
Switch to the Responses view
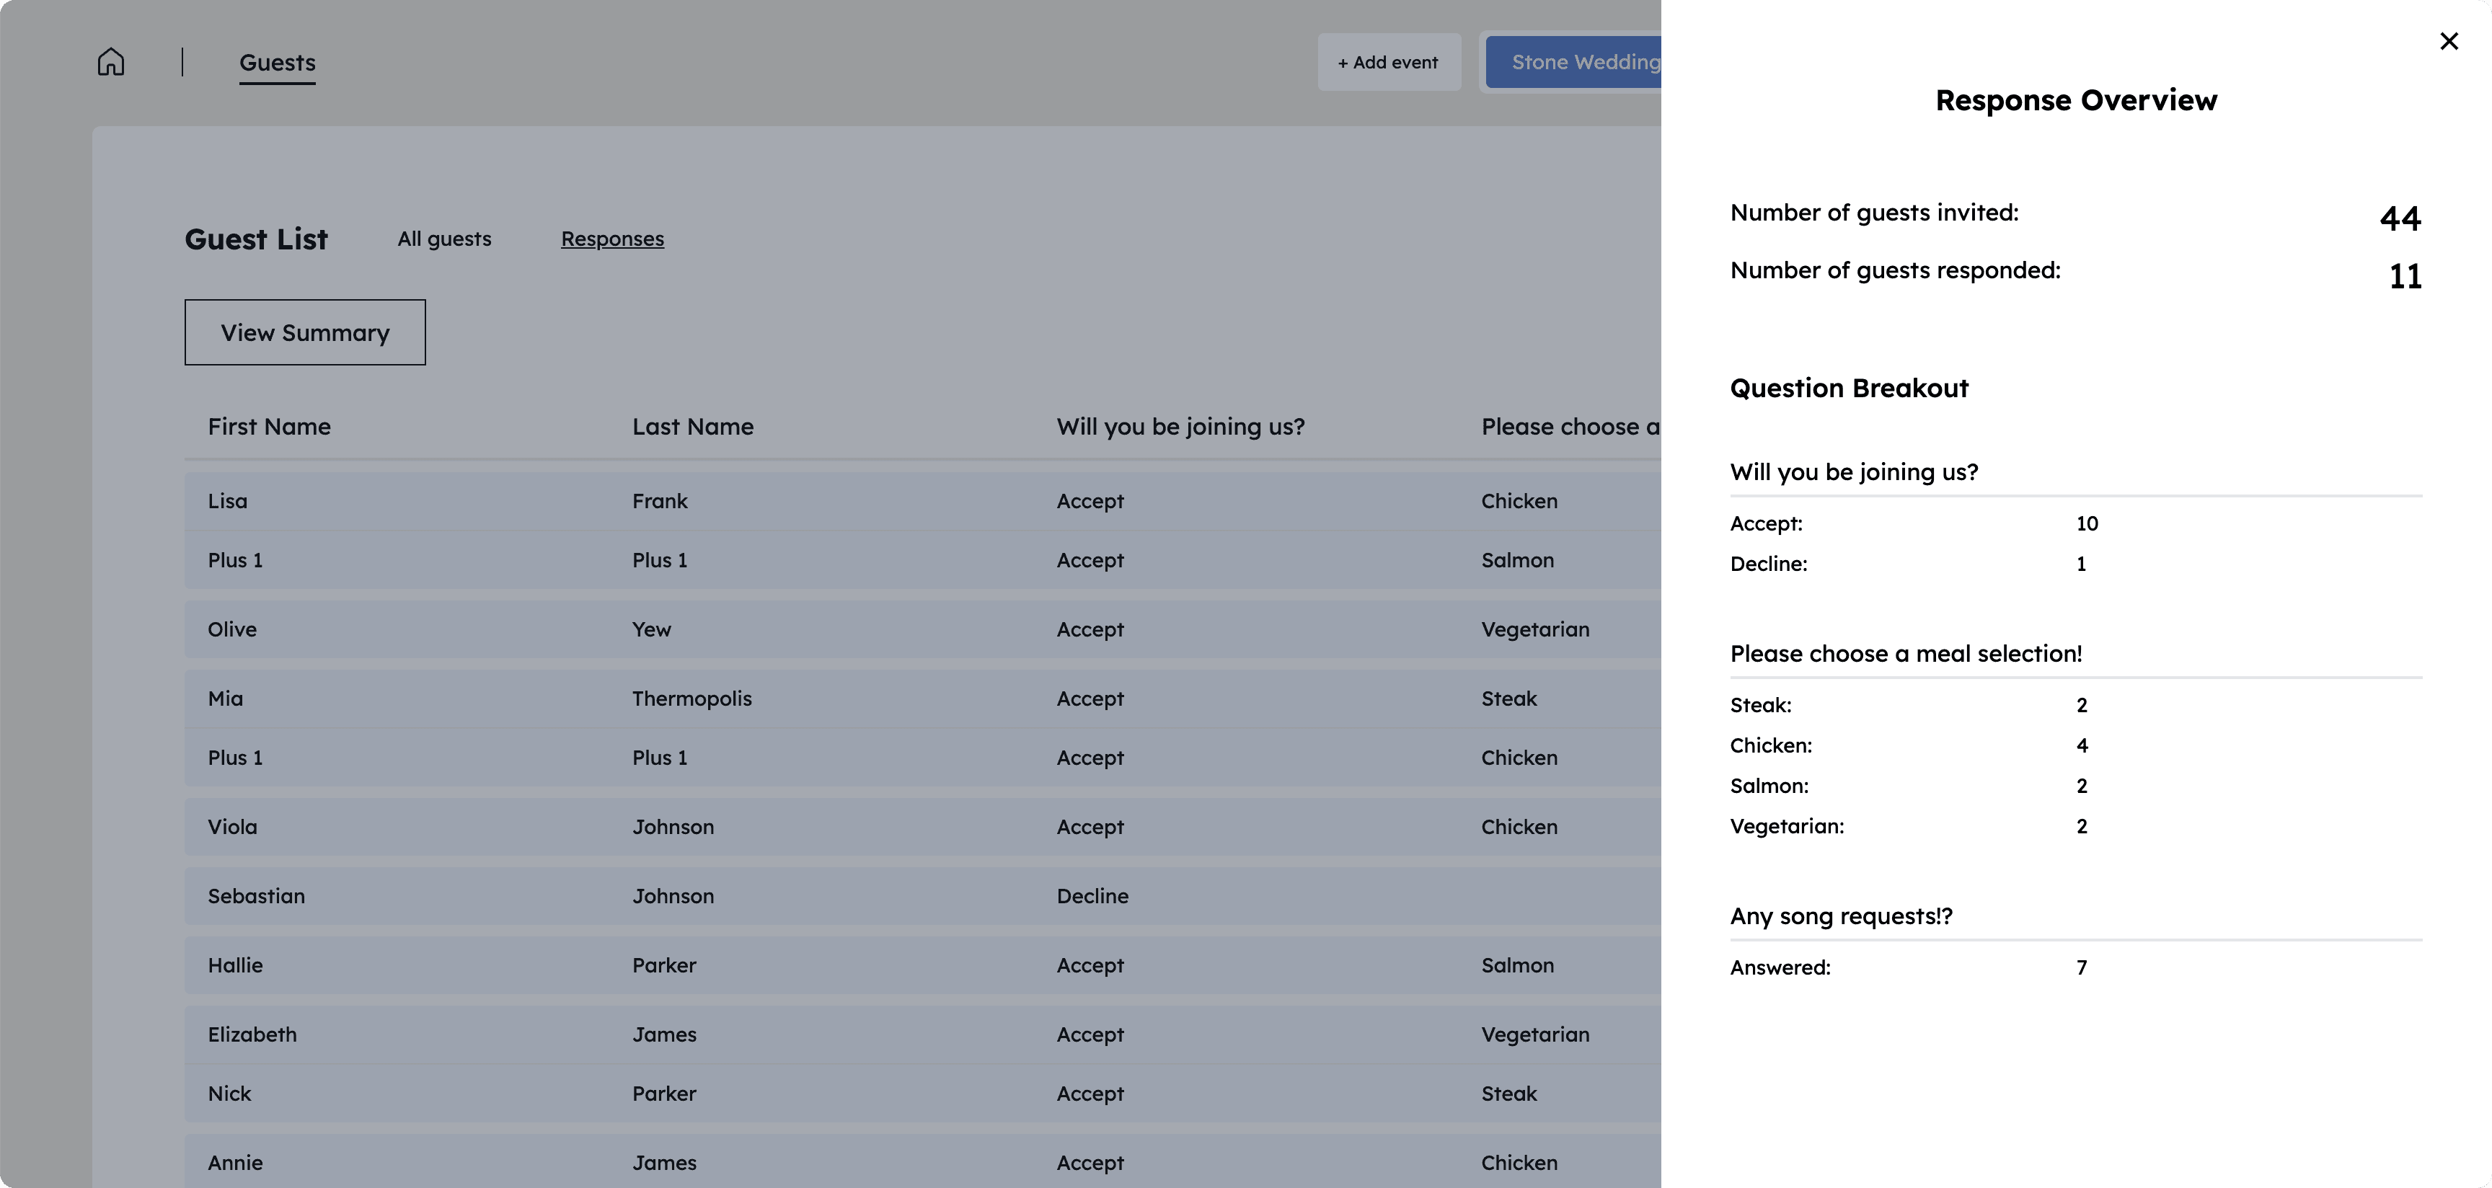pyautogui.click(x=612, y=239)
